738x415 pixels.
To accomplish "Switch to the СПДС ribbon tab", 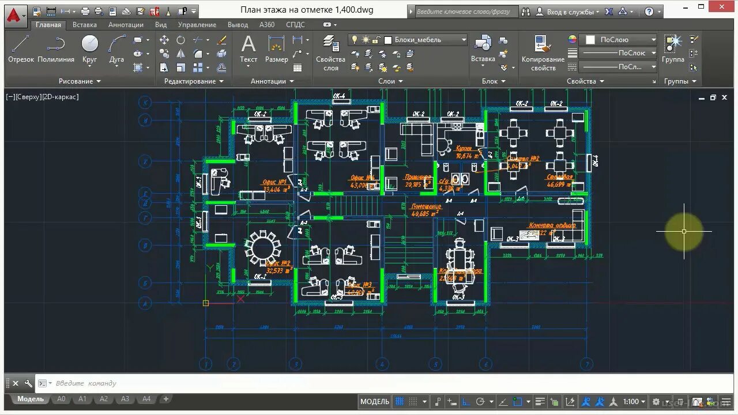I will click(x=295, y=25).
